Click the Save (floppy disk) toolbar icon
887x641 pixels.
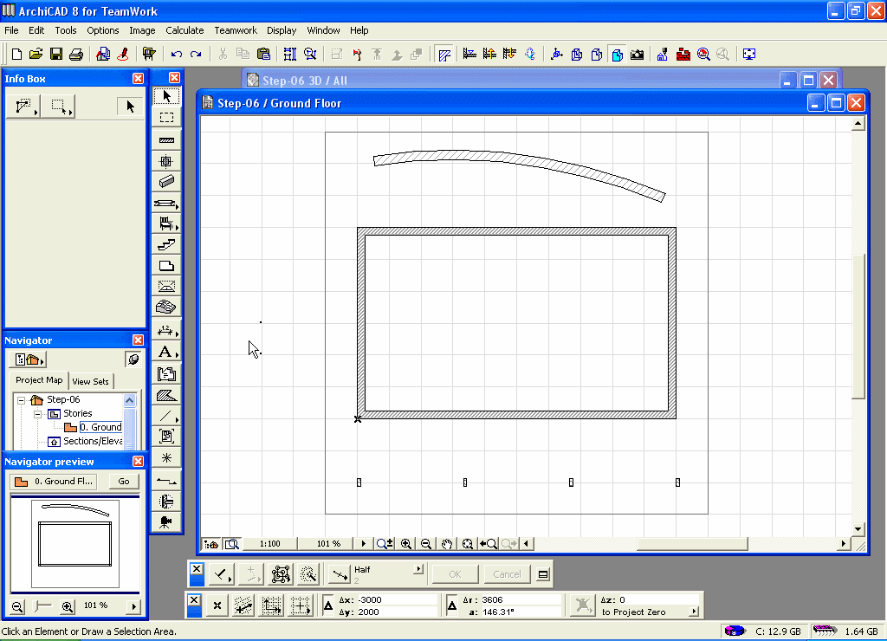point(56,54)
